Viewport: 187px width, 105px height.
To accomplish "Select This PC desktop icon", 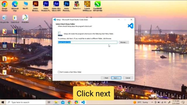I will point(25,5).
